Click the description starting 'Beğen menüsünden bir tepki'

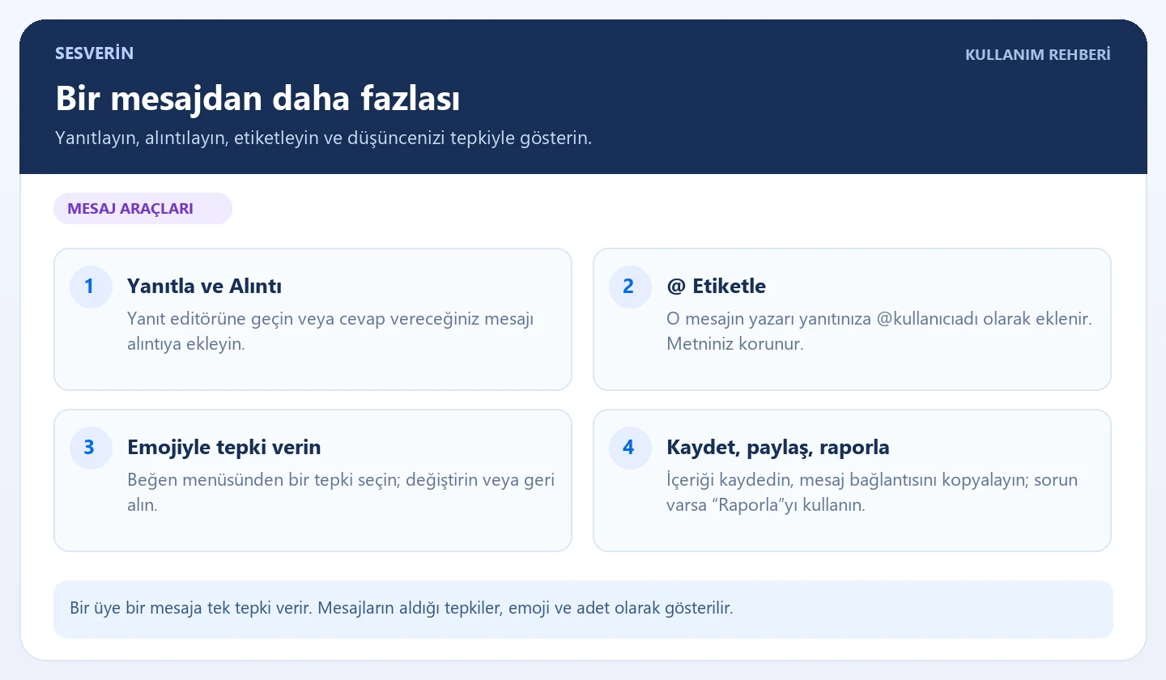[x=341, y=492]
